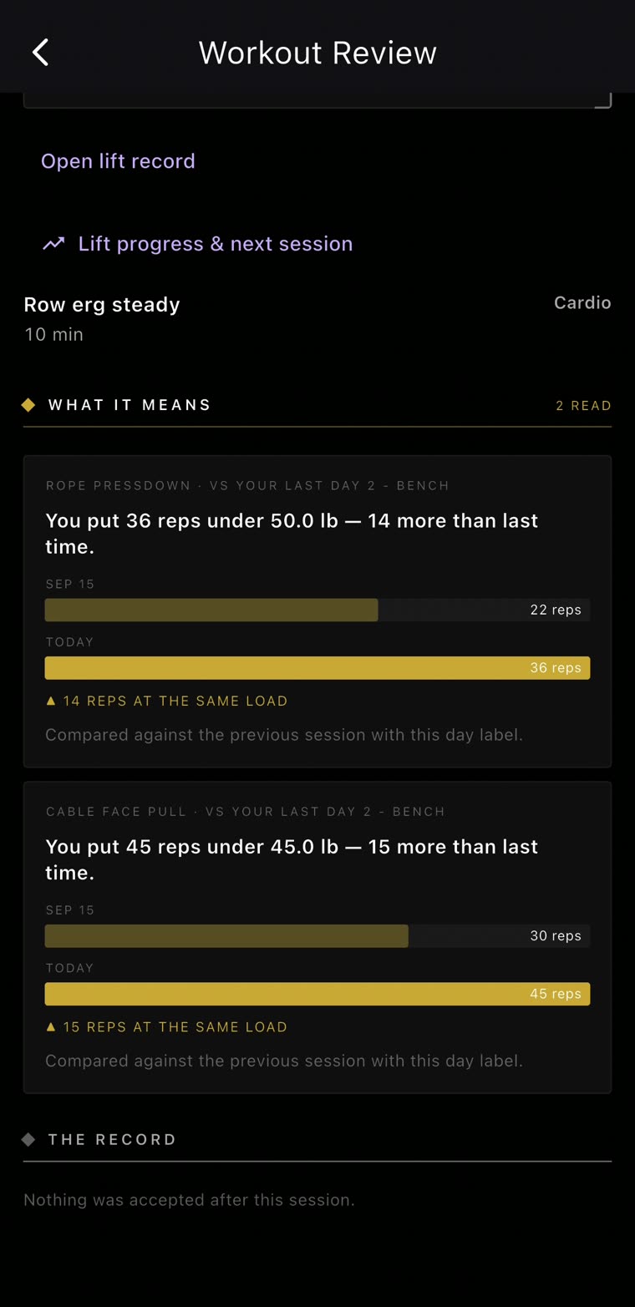635x1307 pixels.
Task: Tap the gray diamond beside The Record
Action: (28, 1139)
